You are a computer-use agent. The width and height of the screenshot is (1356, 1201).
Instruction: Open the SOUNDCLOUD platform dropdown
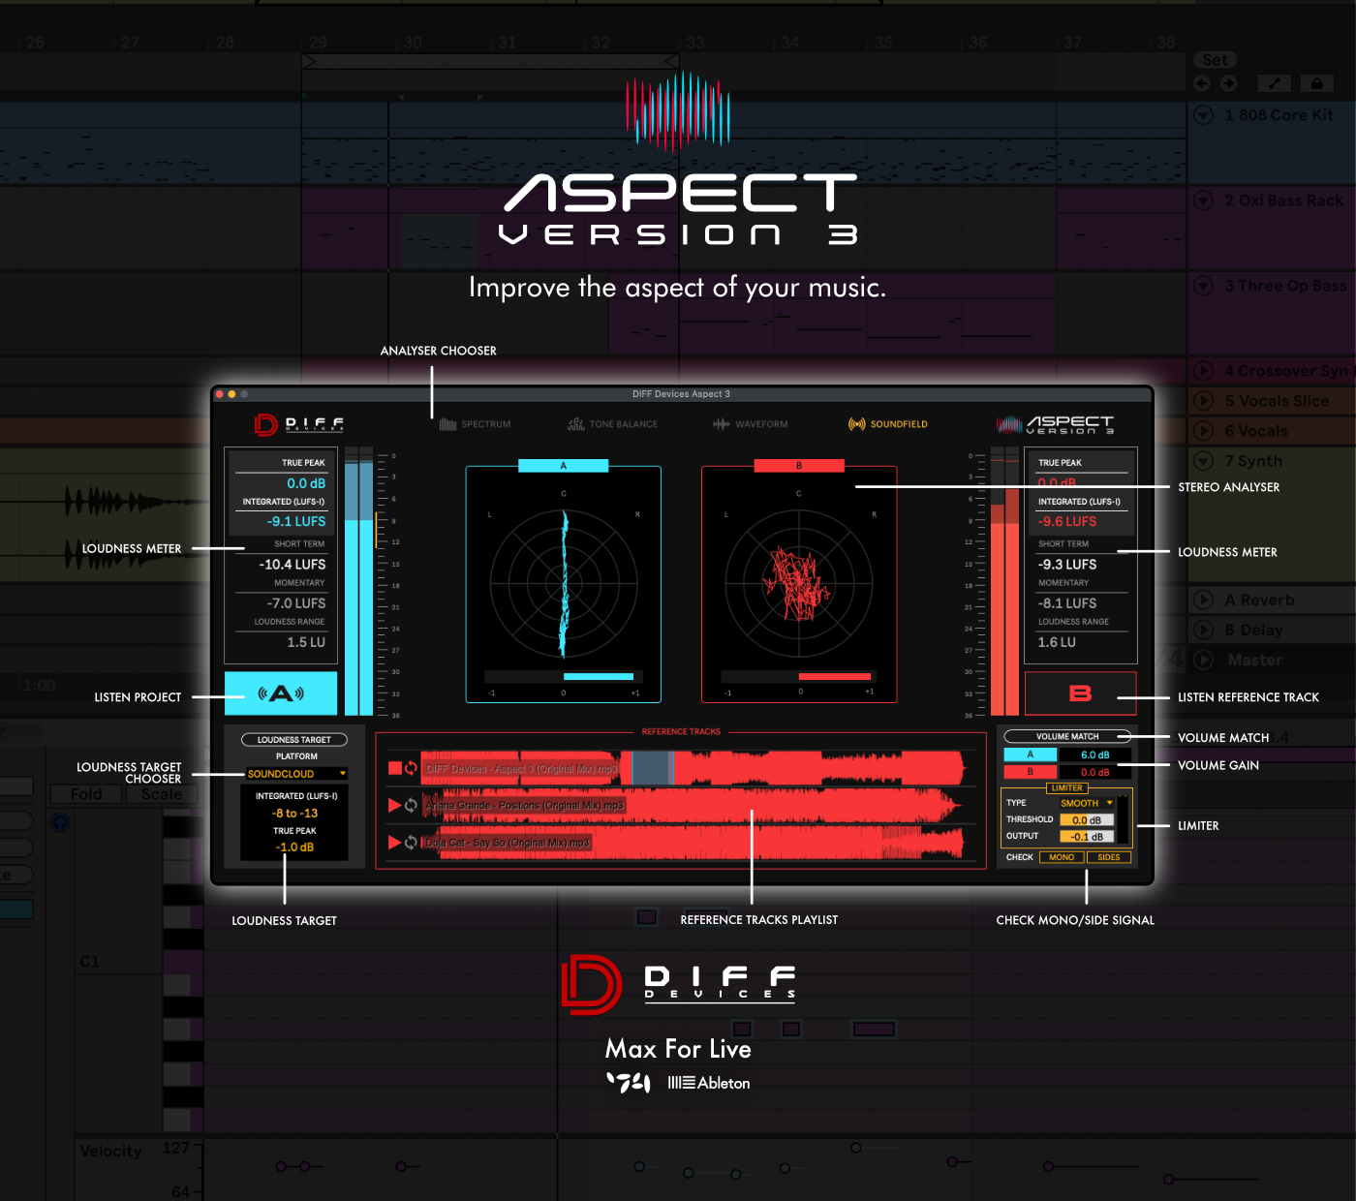(x=296, y=774)
